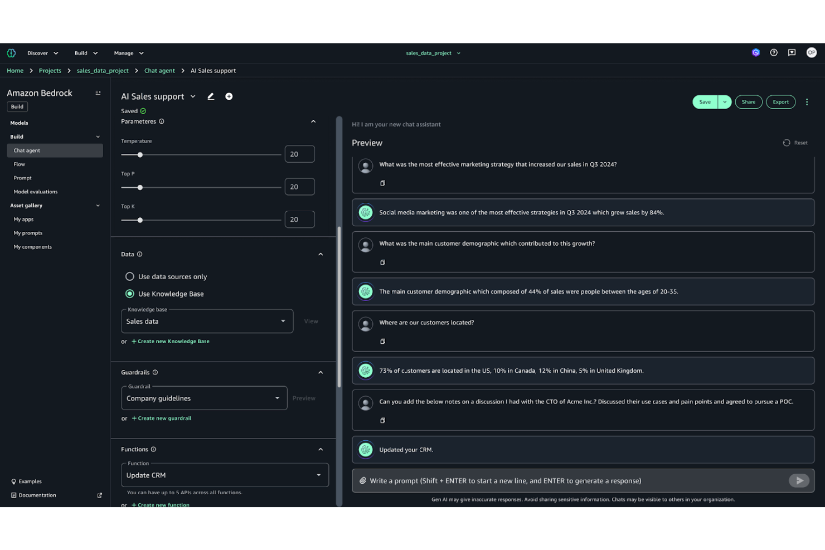Click the paperclip icon in the prompt field
The width and height of the screenshot is (825, 550).
coord(363,480)
